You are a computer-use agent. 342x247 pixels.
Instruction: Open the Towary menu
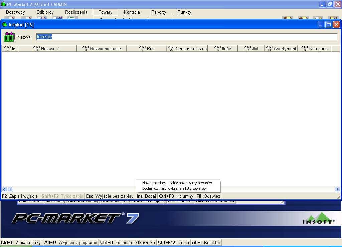pyautogui.click(x=105, y=12)
